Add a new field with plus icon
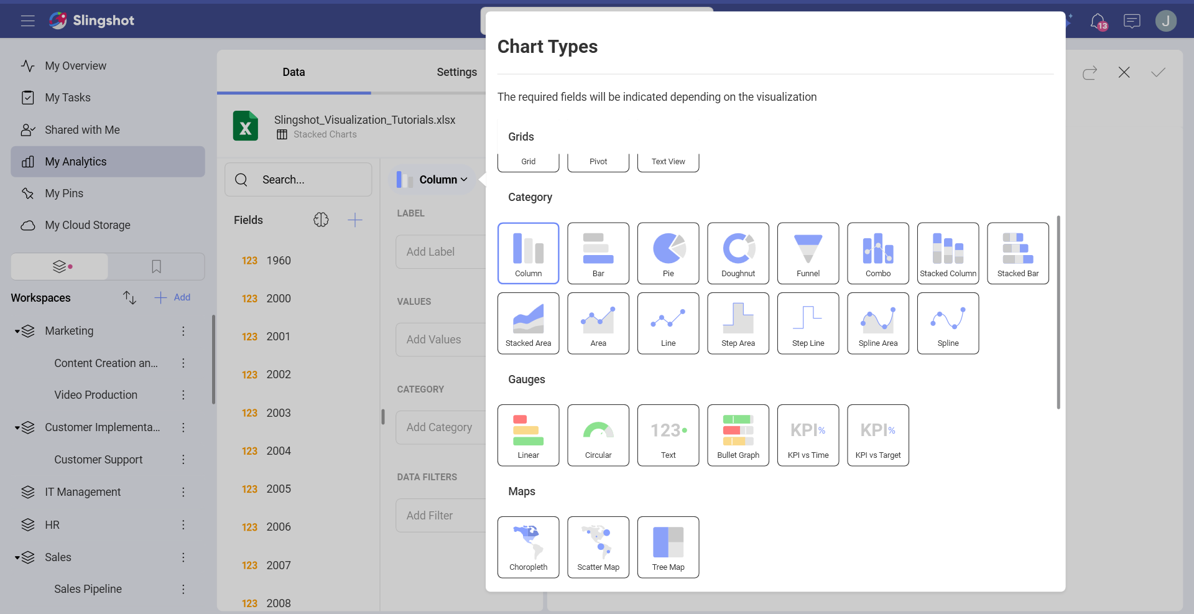 point(355,220)
